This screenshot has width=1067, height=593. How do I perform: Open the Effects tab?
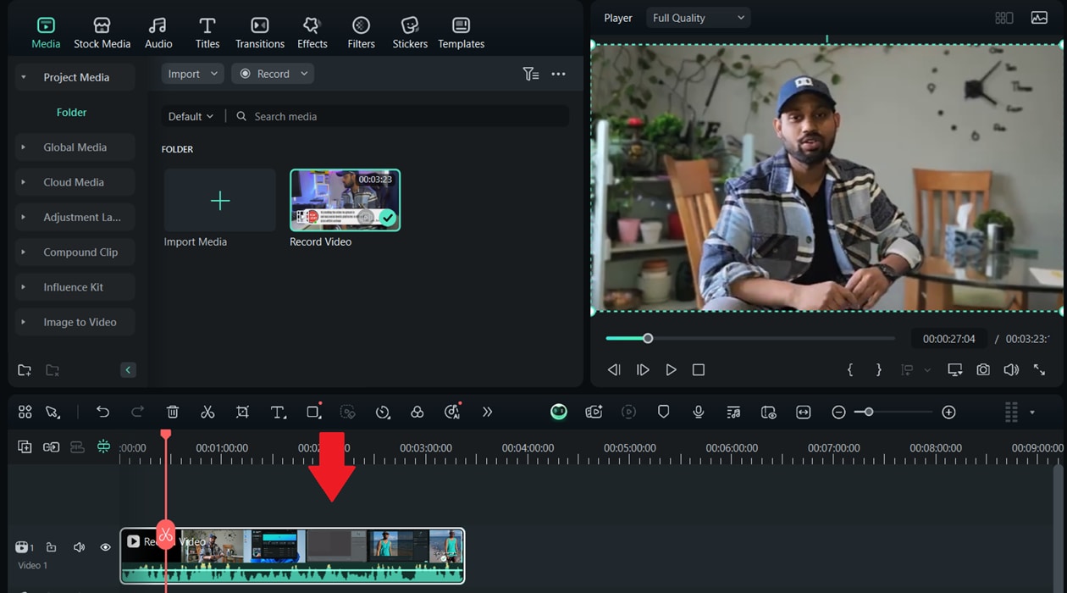tap(312, 33)
